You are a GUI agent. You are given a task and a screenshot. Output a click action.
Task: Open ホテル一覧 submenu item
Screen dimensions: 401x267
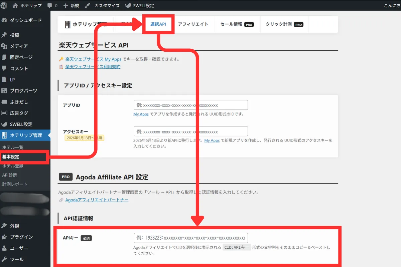[x=13, y=147]
